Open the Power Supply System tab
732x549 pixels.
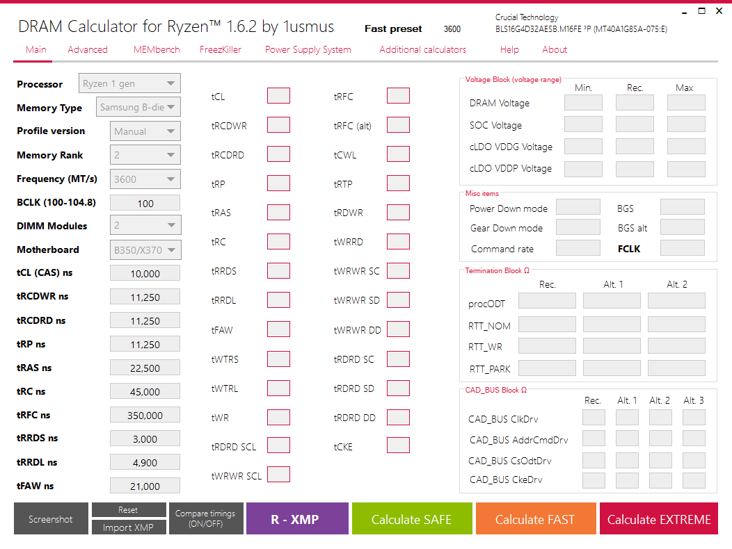click(308, 49)
